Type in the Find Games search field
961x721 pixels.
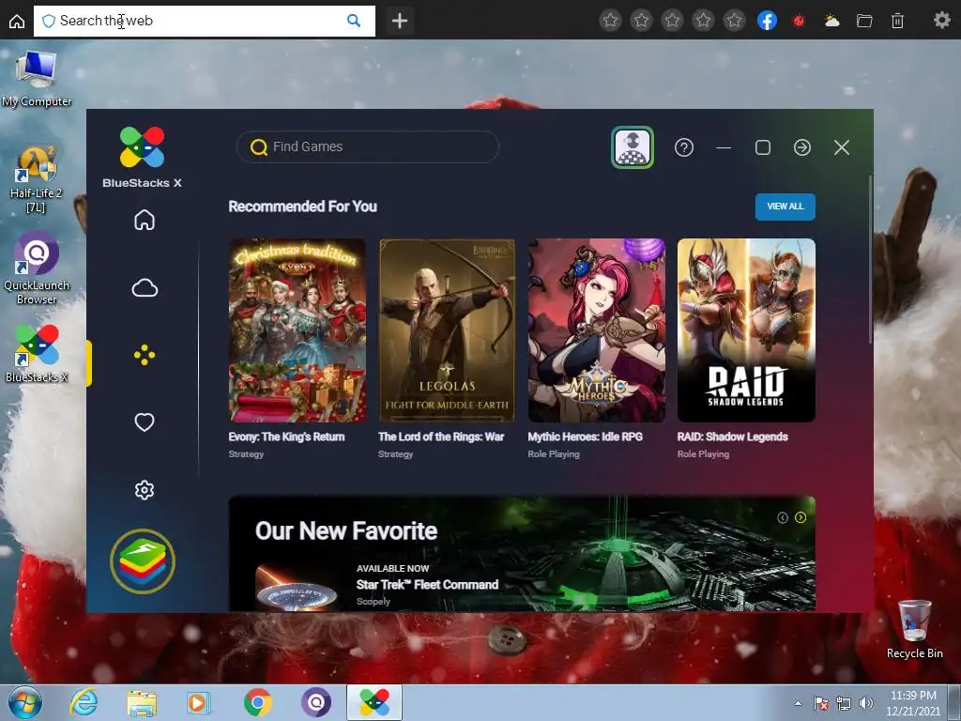368,146
